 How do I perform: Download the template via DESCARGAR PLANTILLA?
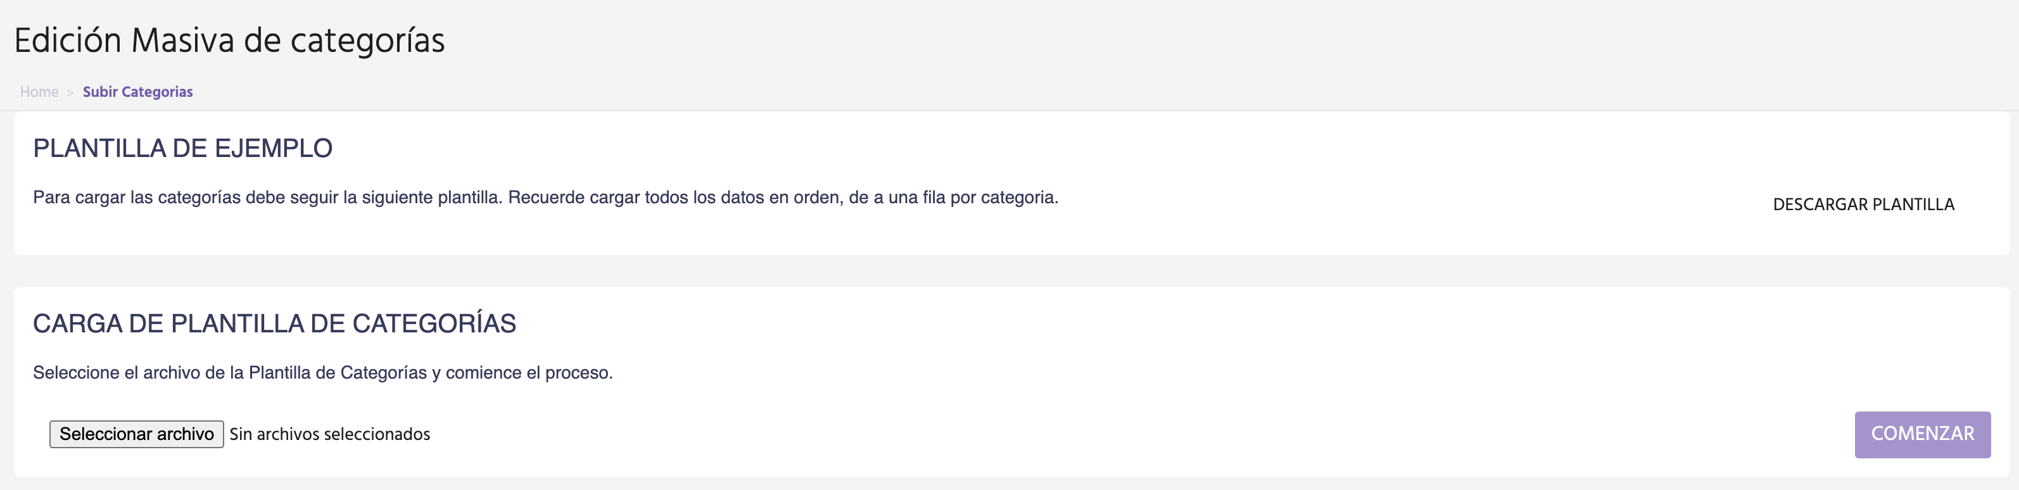click(x=1863, y=204)
